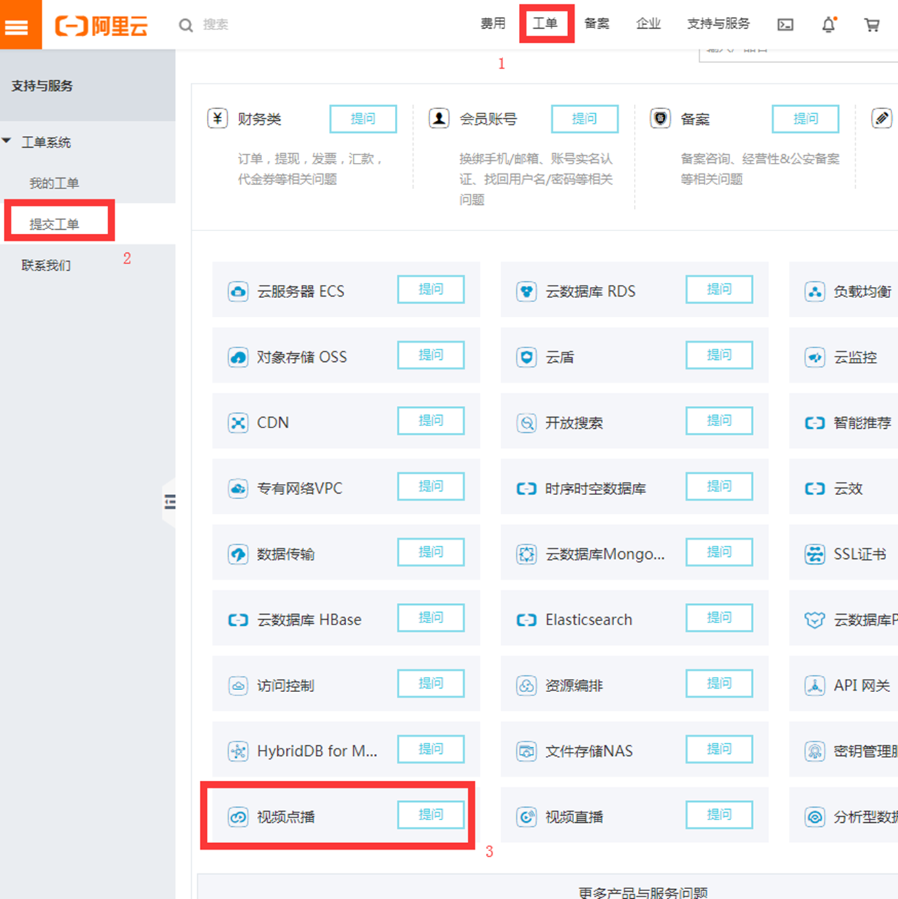Ask a question about 时序时空数据库
Screen dimensions: 898x899
[719, 487]
